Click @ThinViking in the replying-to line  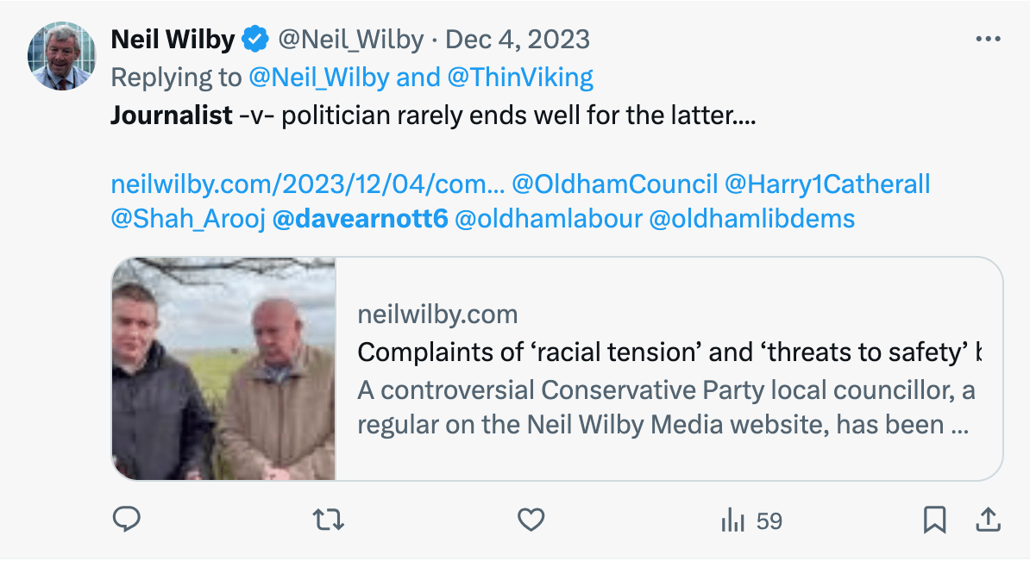click(x=520, y=78)
